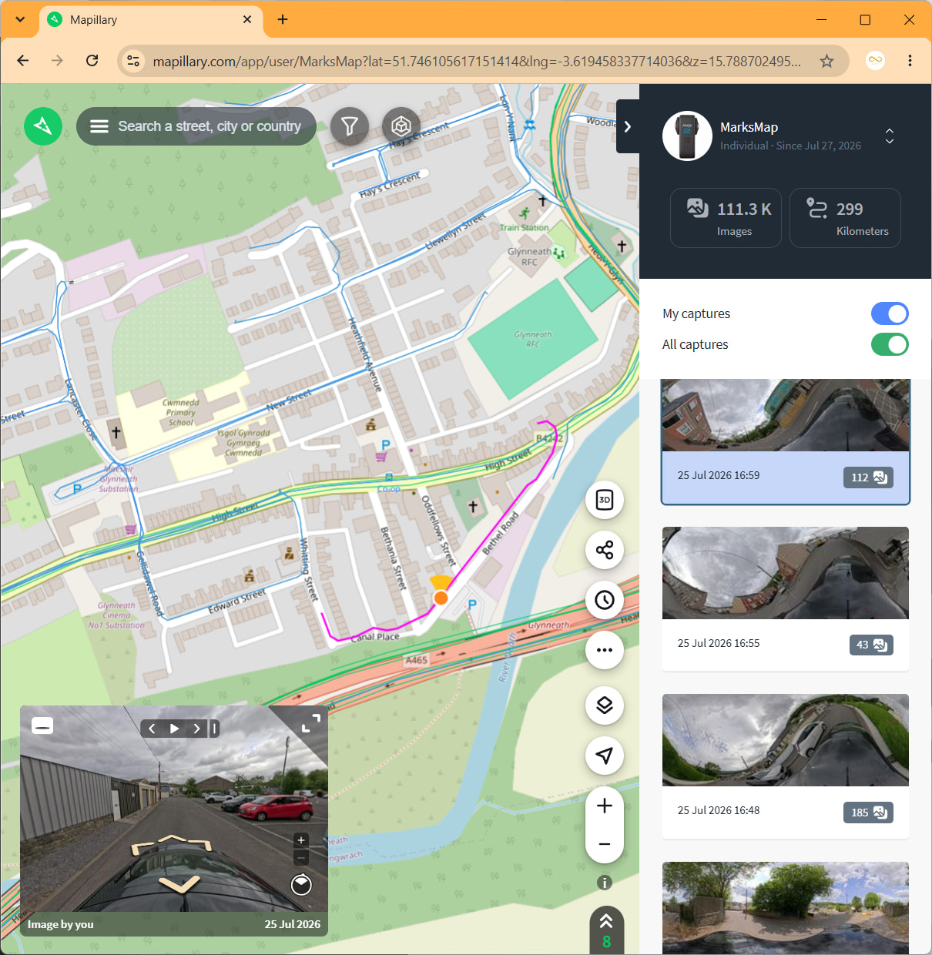Zoom in the street image

[301, 840]
